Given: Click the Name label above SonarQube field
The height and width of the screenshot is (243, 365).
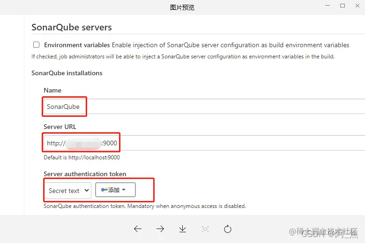Looking at the screenshot, I should coord(52,90).
